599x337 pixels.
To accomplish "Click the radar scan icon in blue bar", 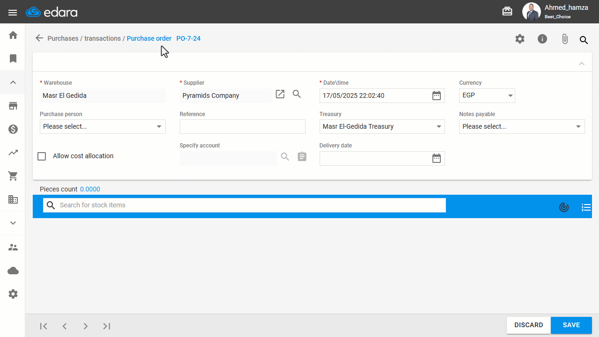I will coord(564,207).
